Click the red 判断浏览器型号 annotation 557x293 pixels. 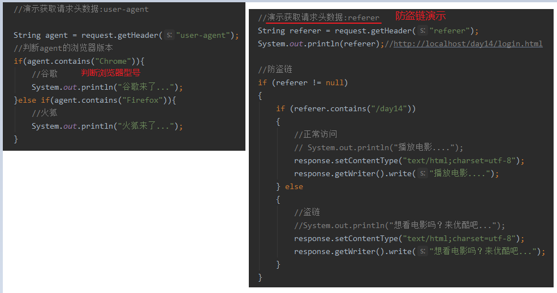click(x=111, y=73)
